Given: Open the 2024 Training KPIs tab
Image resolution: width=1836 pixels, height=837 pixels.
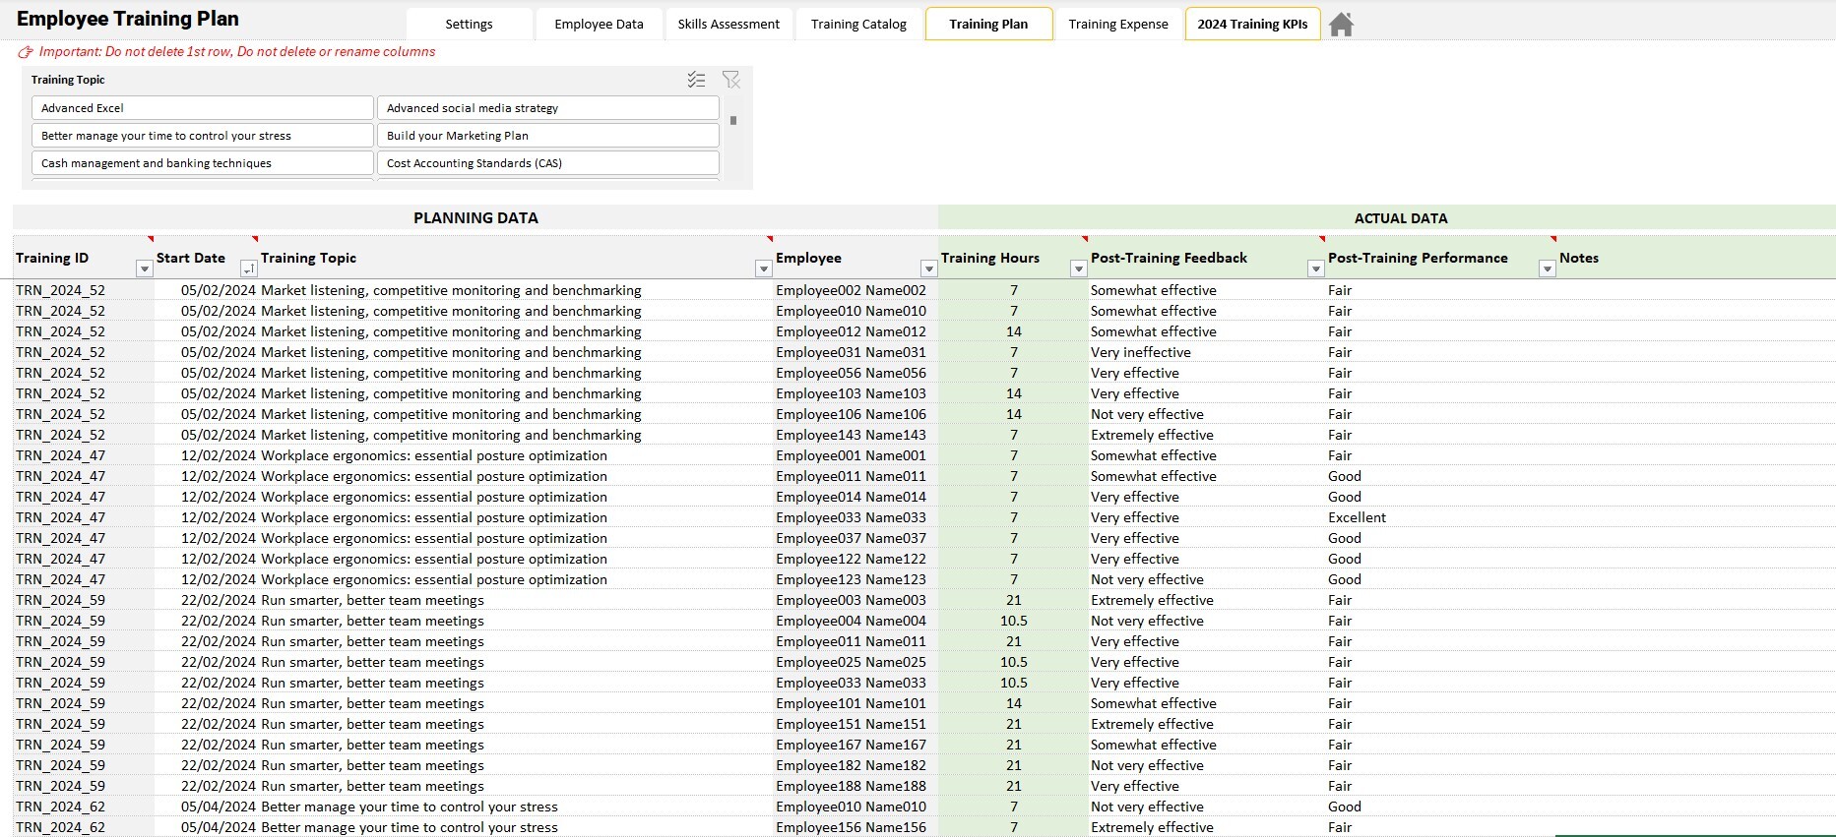Looking at the screenshot, I should tap(1252, 24).
